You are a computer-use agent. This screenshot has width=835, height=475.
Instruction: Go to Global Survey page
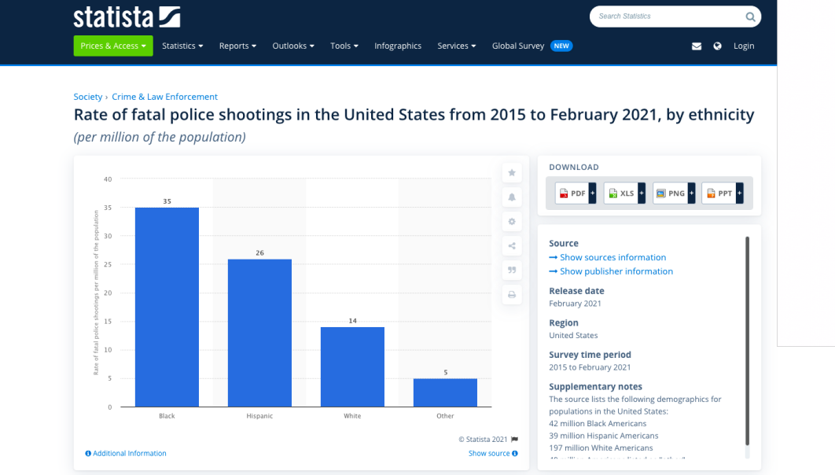[x=518, y=46]
